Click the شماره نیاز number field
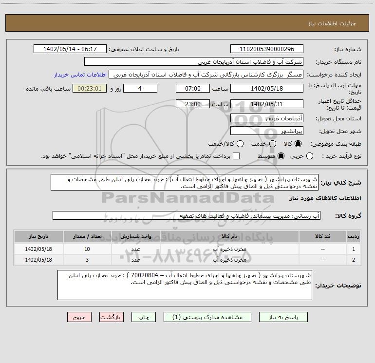 (x=267, y=49)
